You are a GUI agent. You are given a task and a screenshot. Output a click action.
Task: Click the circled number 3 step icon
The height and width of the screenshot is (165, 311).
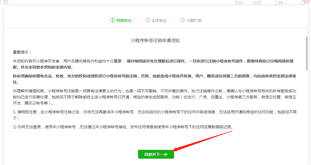(182, 20)
